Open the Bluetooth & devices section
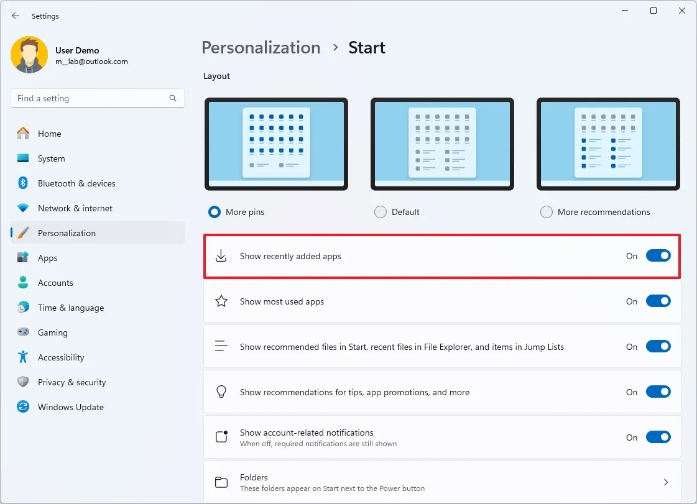 pyautogui.click(x=24, y=183)
